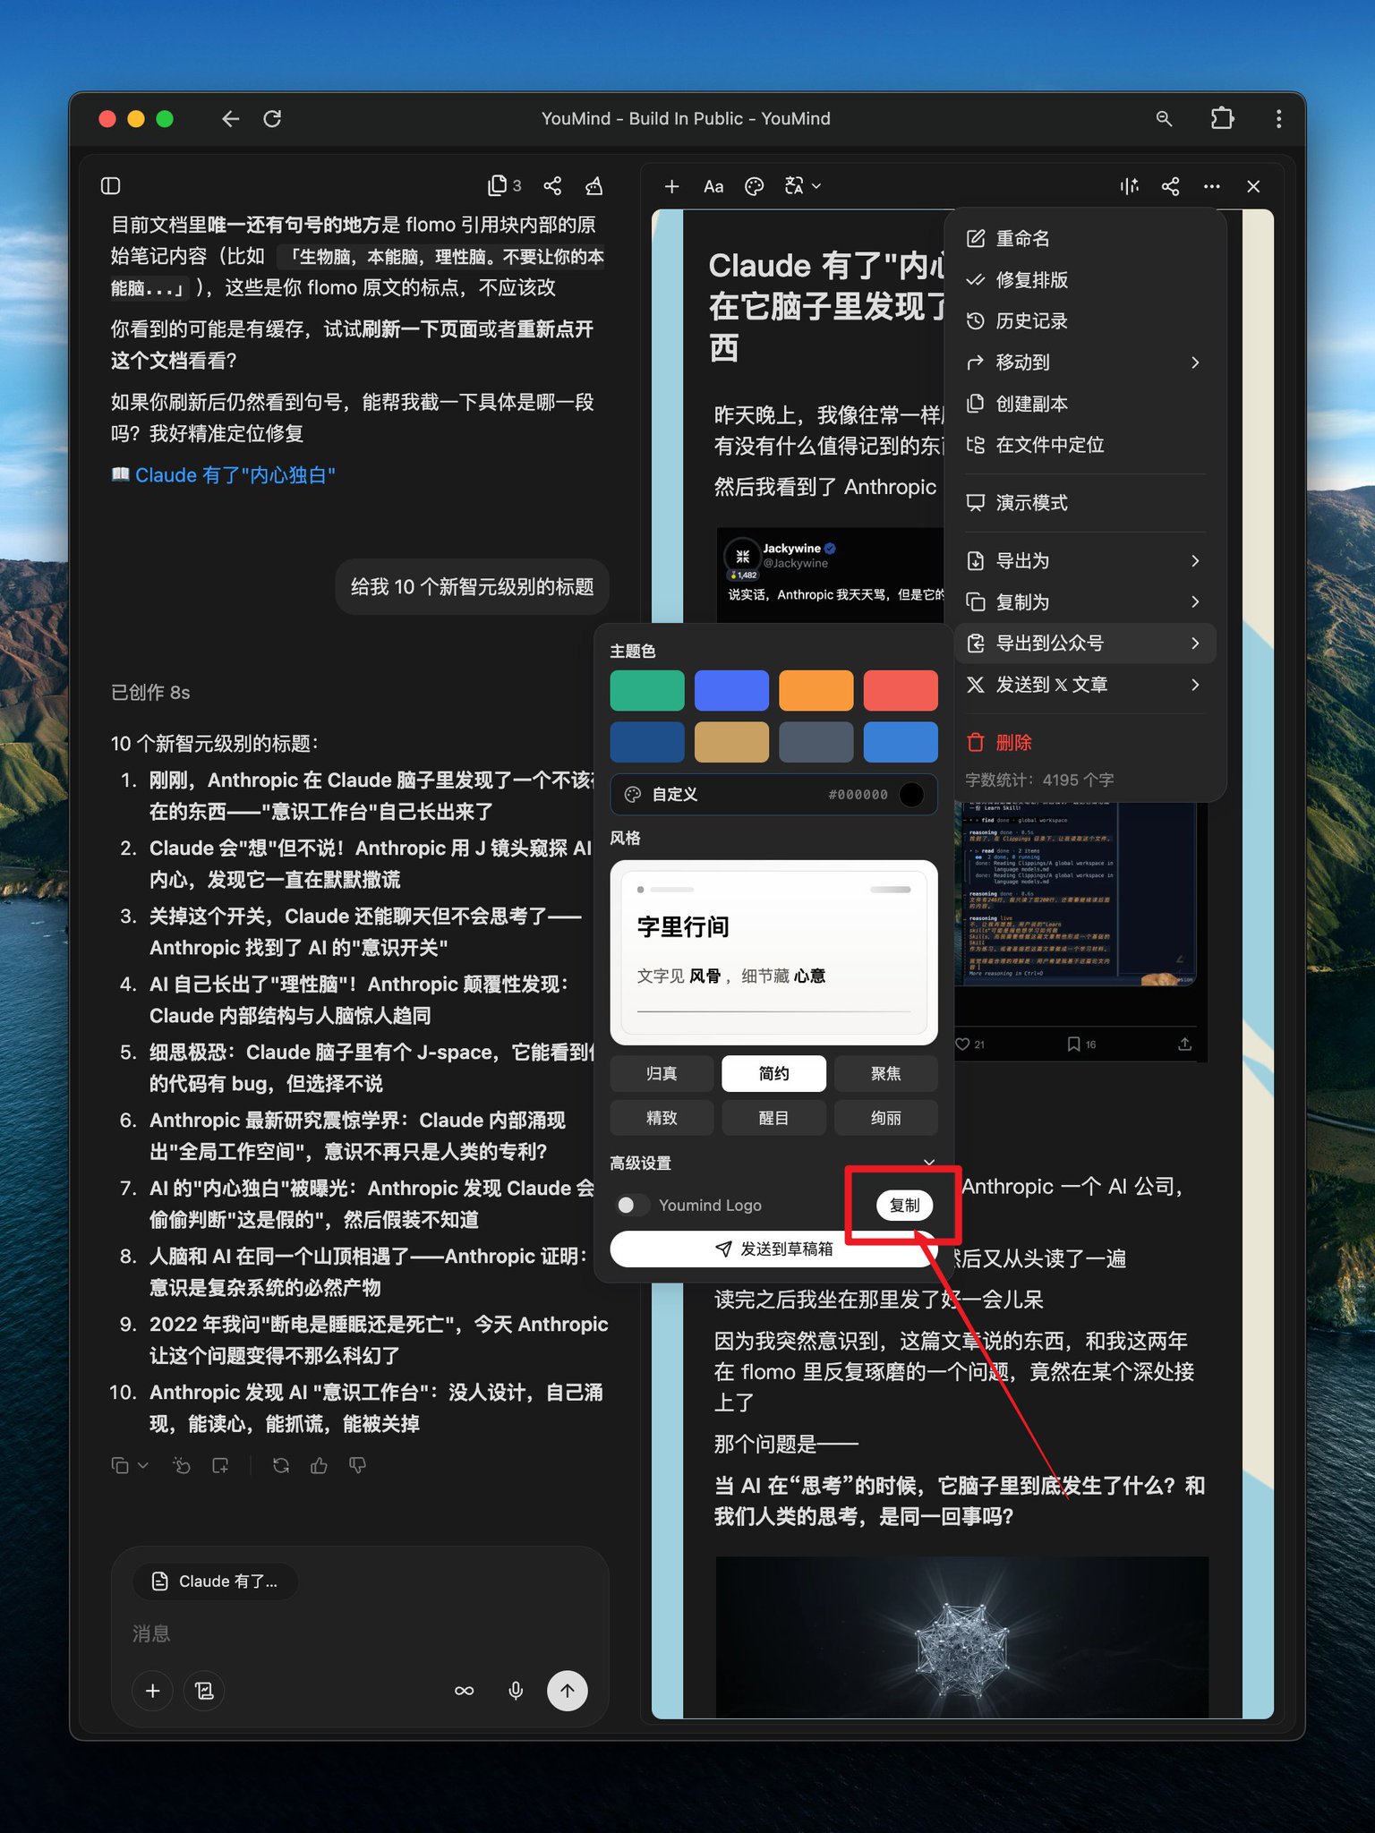Viewport: 1375px width, 1833px height.
Task: Open the Aa font settings
Action: 713,186
